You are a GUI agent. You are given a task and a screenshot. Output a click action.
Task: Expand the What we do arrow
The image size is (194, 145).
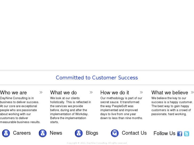[x=91, y=92]
